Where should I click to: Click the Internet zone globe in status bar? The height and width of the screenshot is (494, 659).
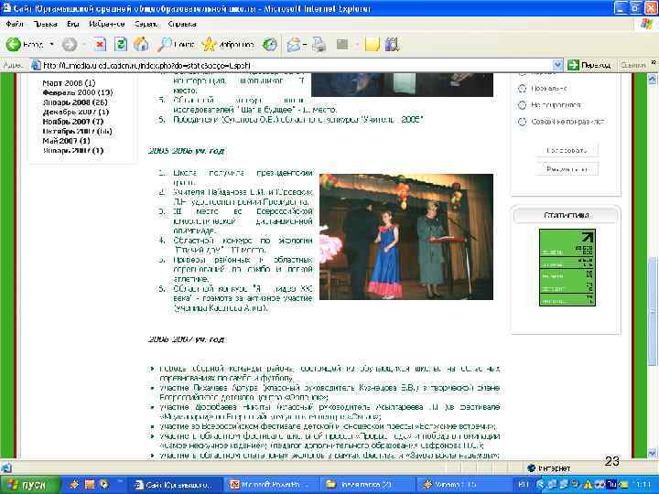coord(531,467)
